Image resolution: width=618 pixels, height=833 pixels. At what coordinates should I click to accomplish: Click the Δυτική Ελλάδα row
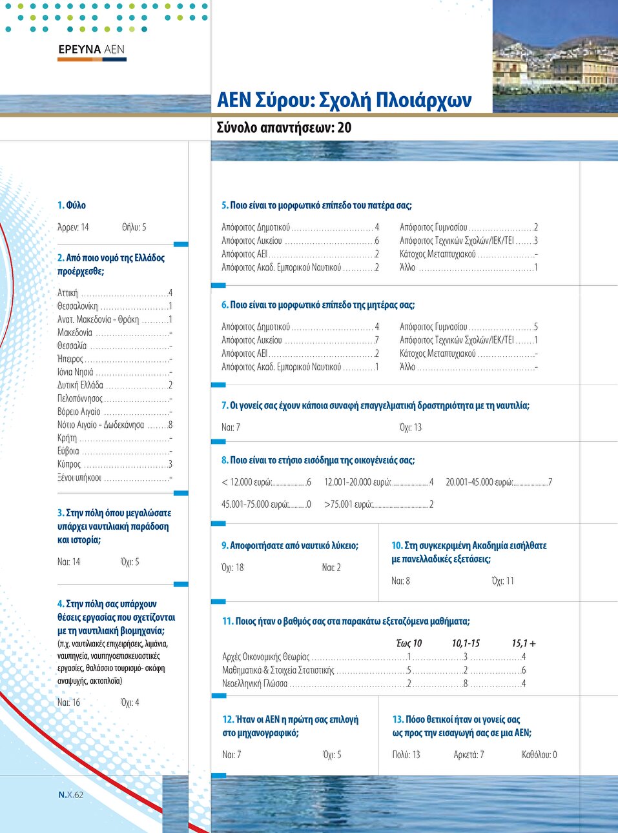[115, 385]
